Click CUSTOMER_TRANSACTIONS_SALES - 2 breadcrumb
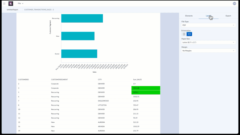The width and height of the screenshot is (240, 135). tap(39, 10)
